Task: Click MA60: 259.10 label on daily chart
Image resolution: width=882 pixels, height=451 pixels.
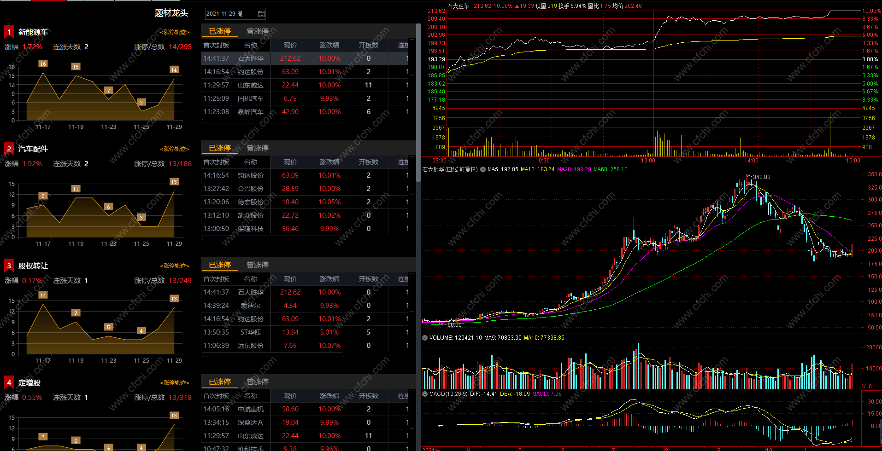Action: [x=611, y=169]
